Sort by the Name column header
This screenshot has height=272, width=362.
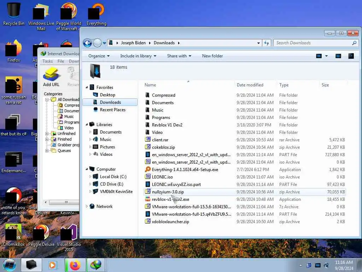[188, 85]
